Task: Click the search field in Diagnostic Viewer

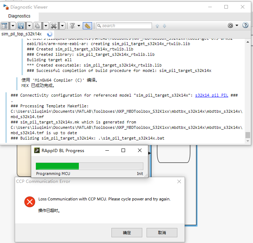Action: coord(124,26)
